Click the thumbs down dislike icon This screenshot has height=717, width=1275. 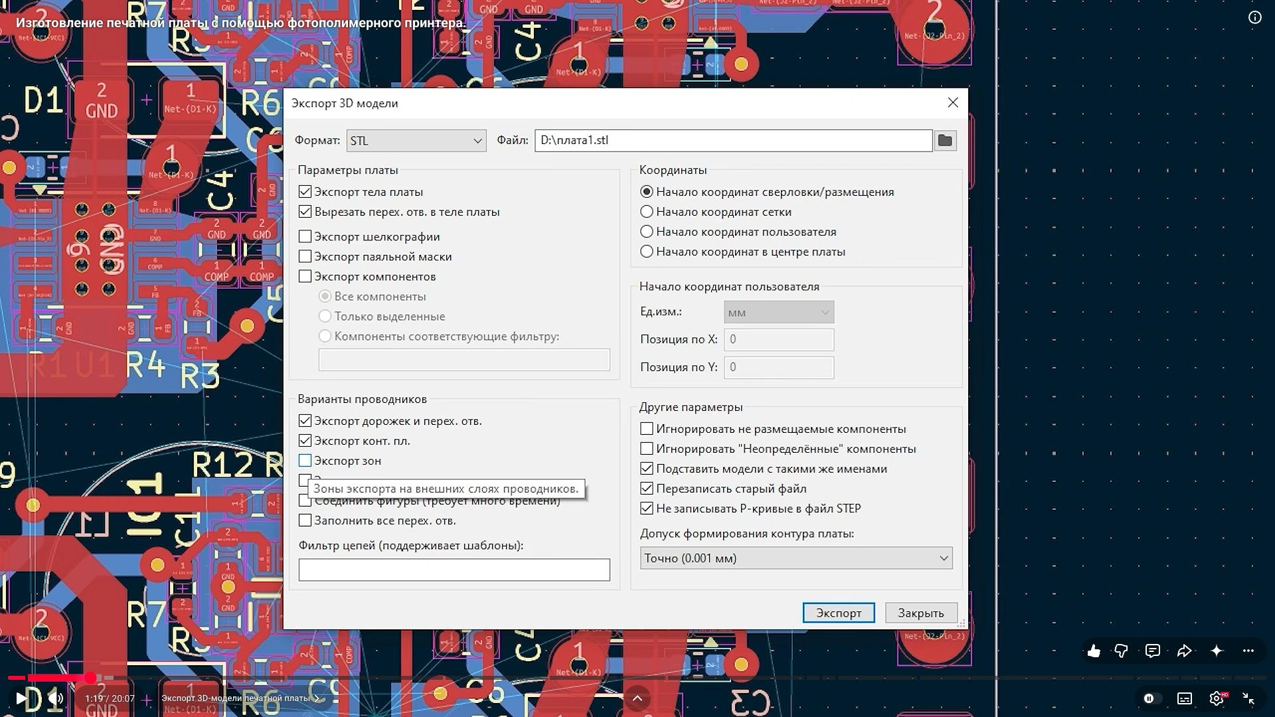[x=1122, y=651]
